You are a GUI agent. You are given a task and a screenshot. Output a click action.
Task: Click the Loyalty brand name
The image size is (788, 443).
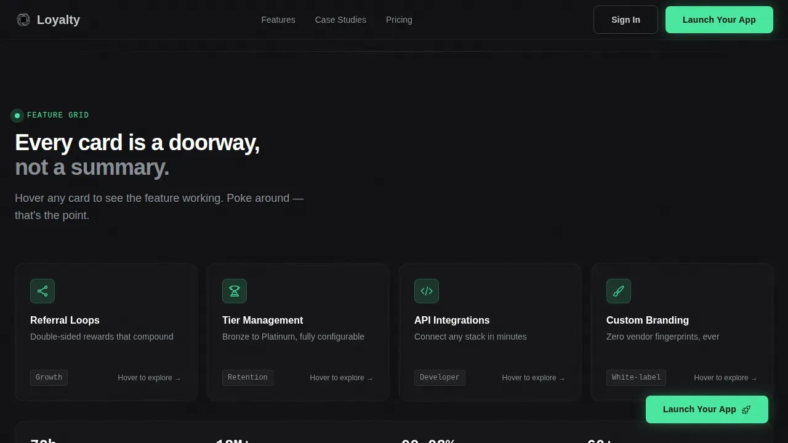coord(58,20)
